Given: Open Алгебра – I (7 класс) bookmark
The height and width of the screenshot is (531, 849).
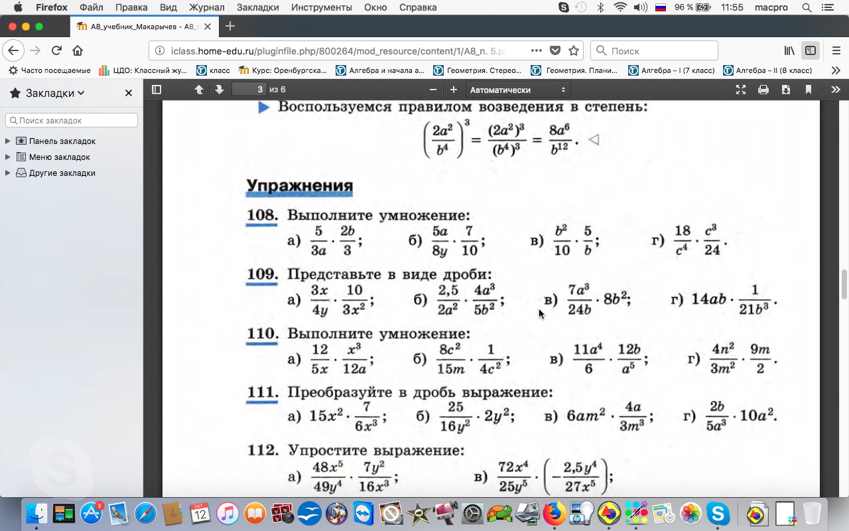Looking at the screenshot, I should 672,70.
